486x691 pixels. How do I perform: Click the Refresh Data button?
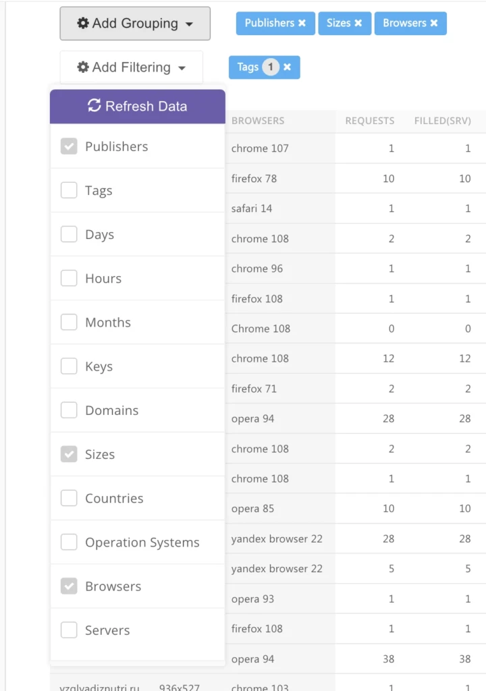pyautogui.click(x=138, y=106)
